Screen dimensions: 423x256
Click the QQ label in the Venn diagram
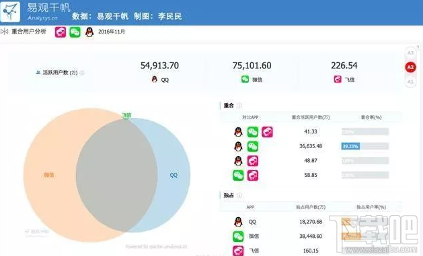pyautogui.click(x=174, y=176)
